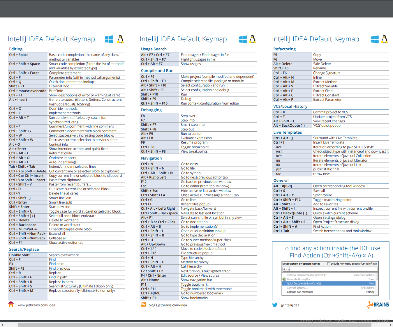This screenshot has height=327, width=393.
Task: Click the Search/Replace section heading
Action: tap(24, 249)
